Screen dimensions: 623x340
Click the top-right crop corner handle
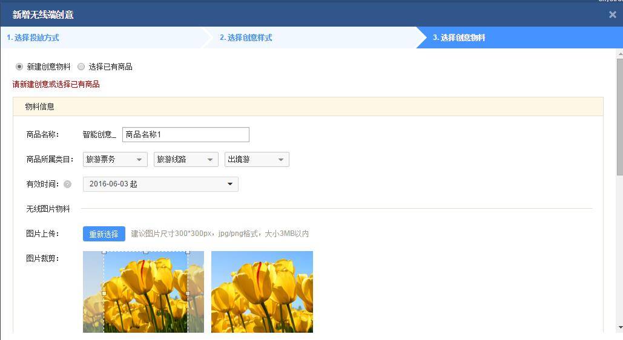pos(188,252)
